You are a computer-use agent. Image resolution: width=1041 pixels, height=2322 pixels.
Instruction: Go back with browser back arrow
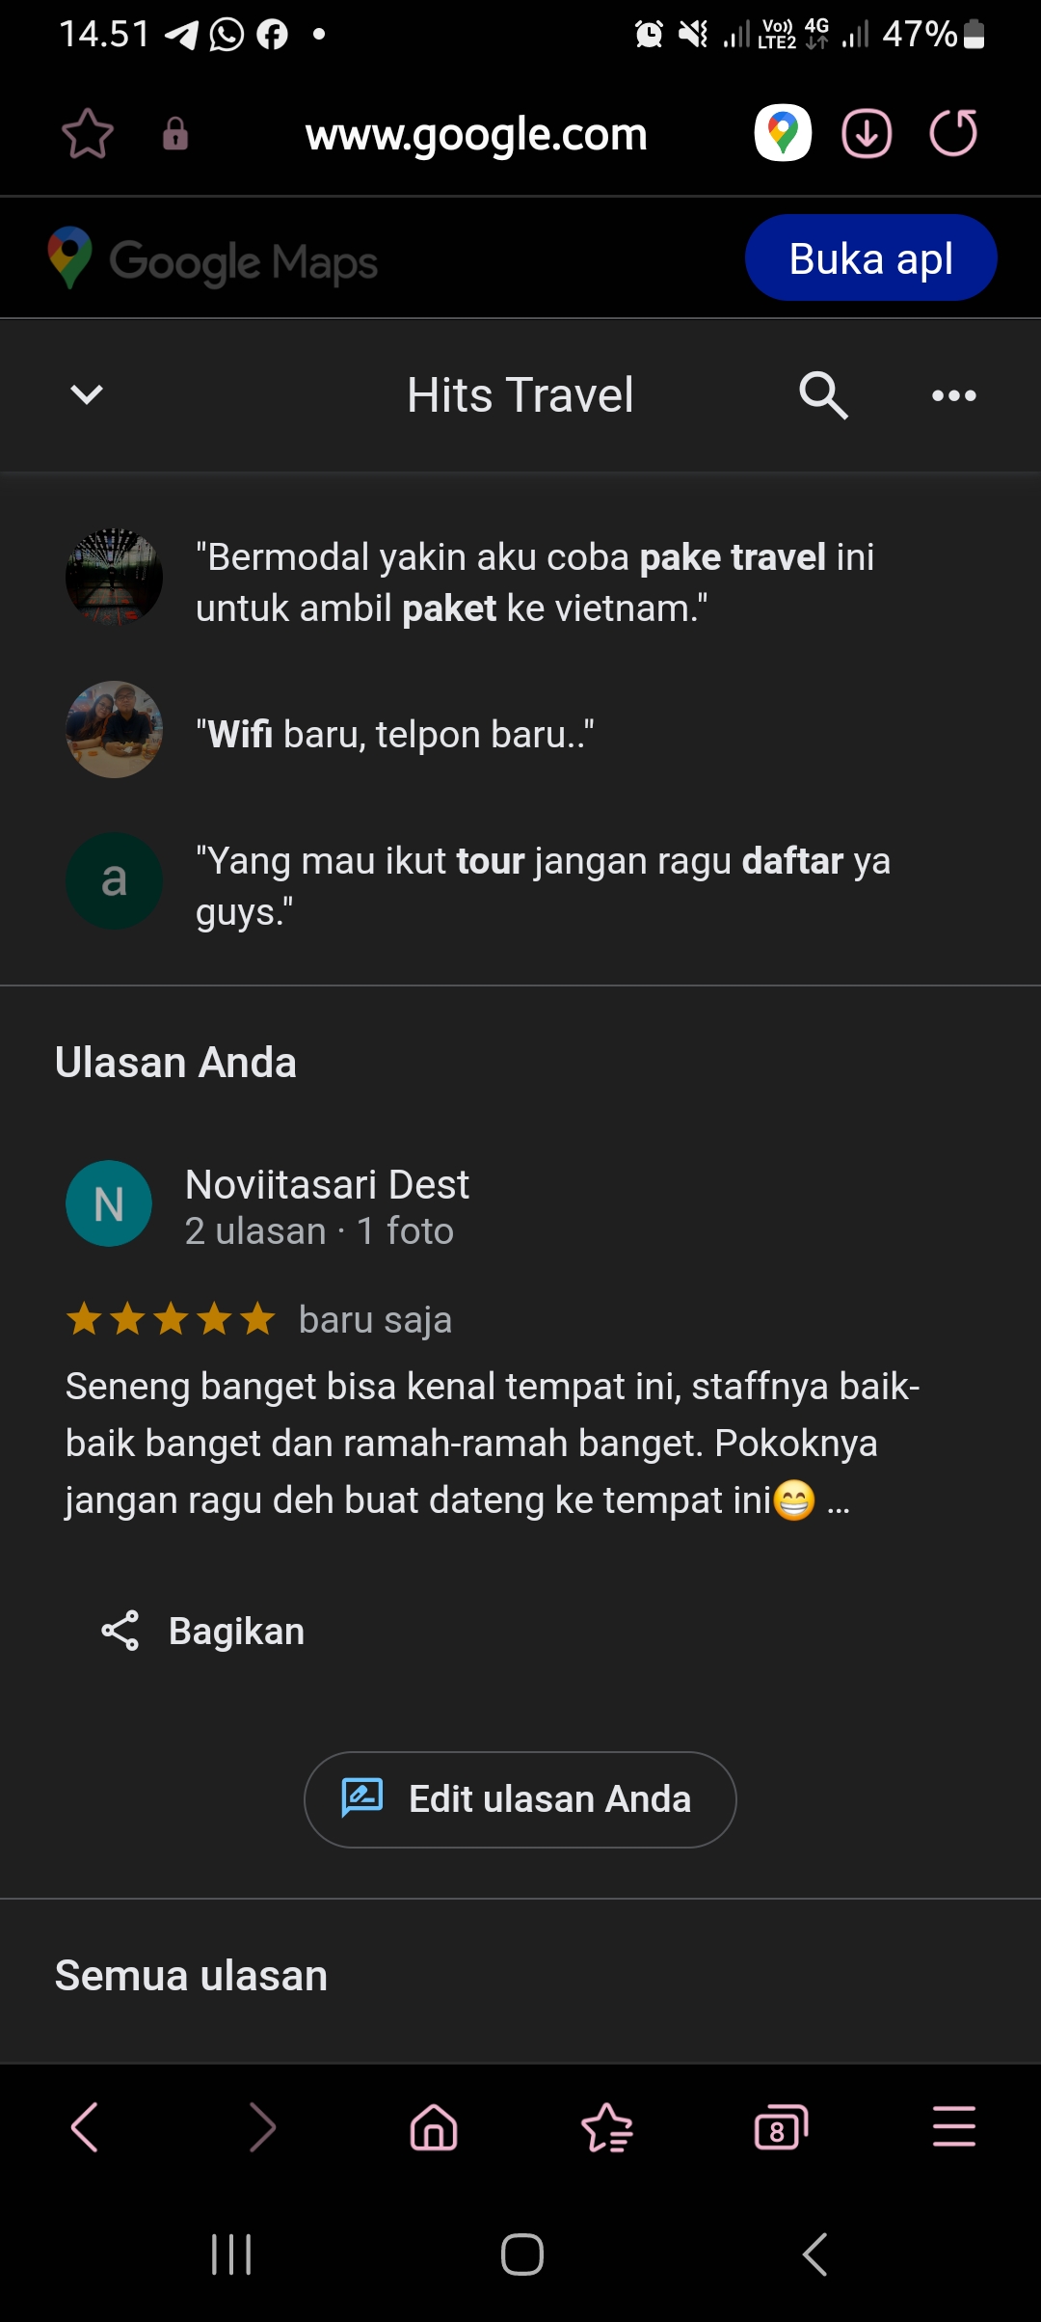[x=85, y=2126]
